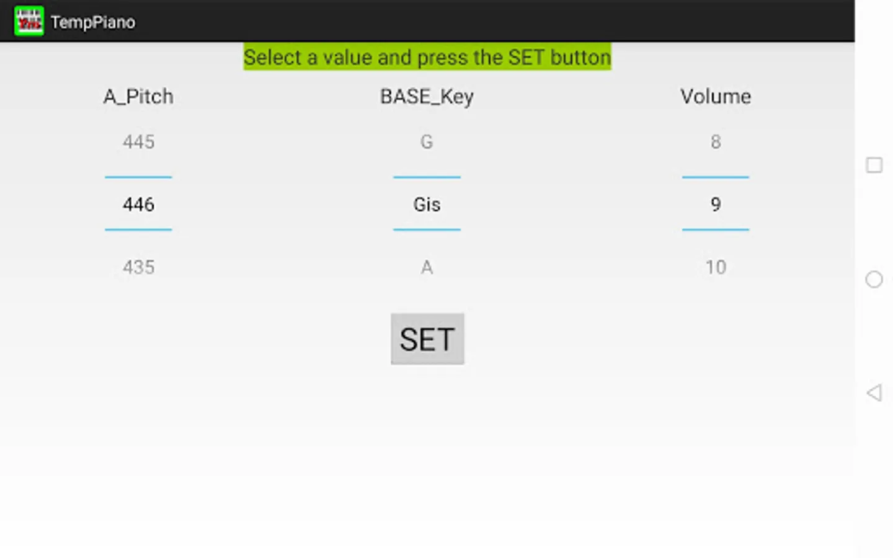Screen dimensions: 893x558
Task: Click the blue divider above Gis
Action: (427, 177)
